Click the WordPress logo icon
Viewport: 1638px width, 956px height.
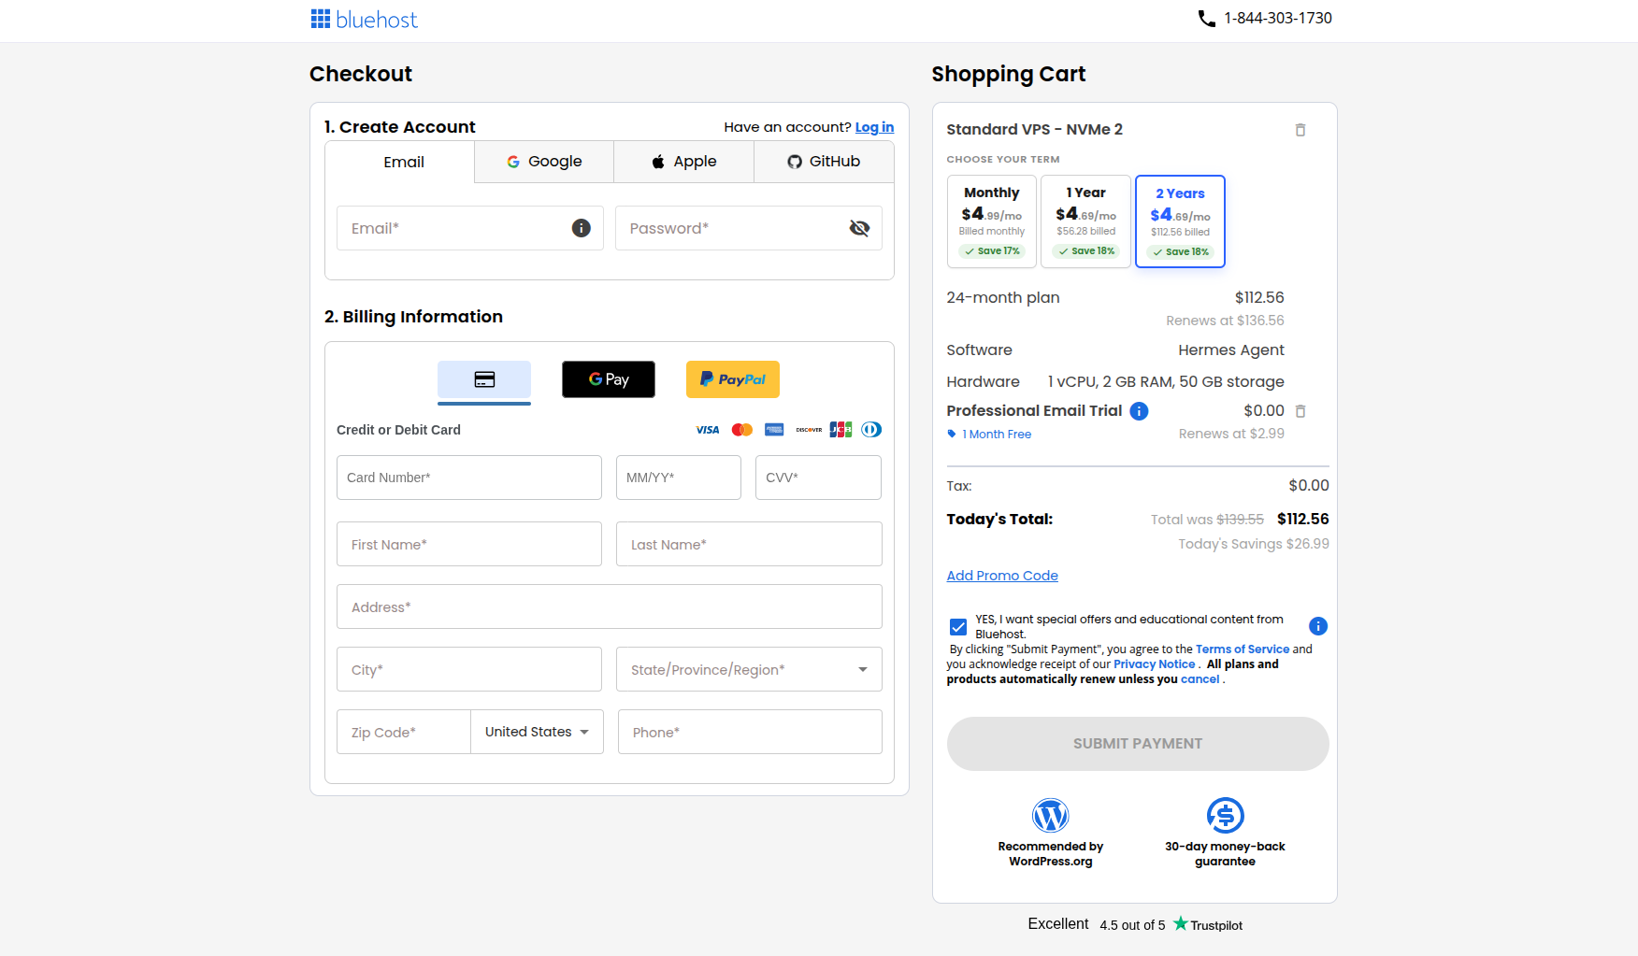[x=1050, y=816]
